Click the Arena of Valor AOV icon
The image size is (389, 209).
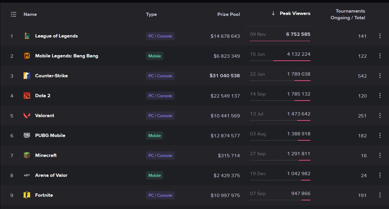click(27, 175)
